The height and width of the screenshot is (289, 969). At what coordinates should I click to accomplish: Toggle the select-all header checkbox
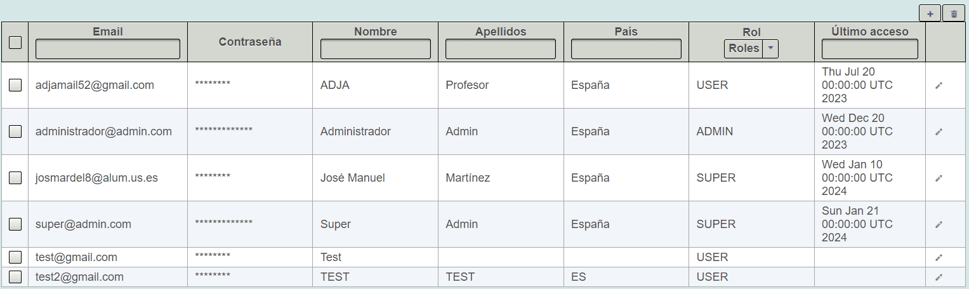coord(15,43)
